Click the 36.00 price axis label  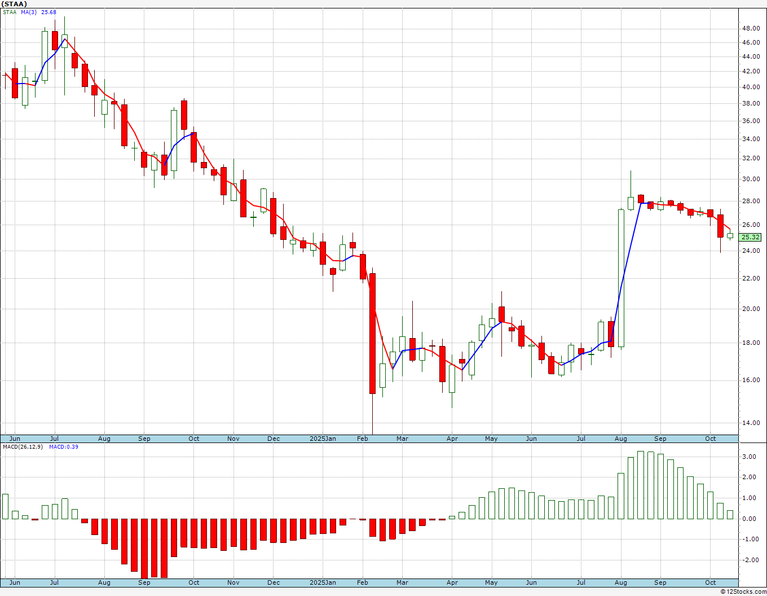click(x=750, y=121)
